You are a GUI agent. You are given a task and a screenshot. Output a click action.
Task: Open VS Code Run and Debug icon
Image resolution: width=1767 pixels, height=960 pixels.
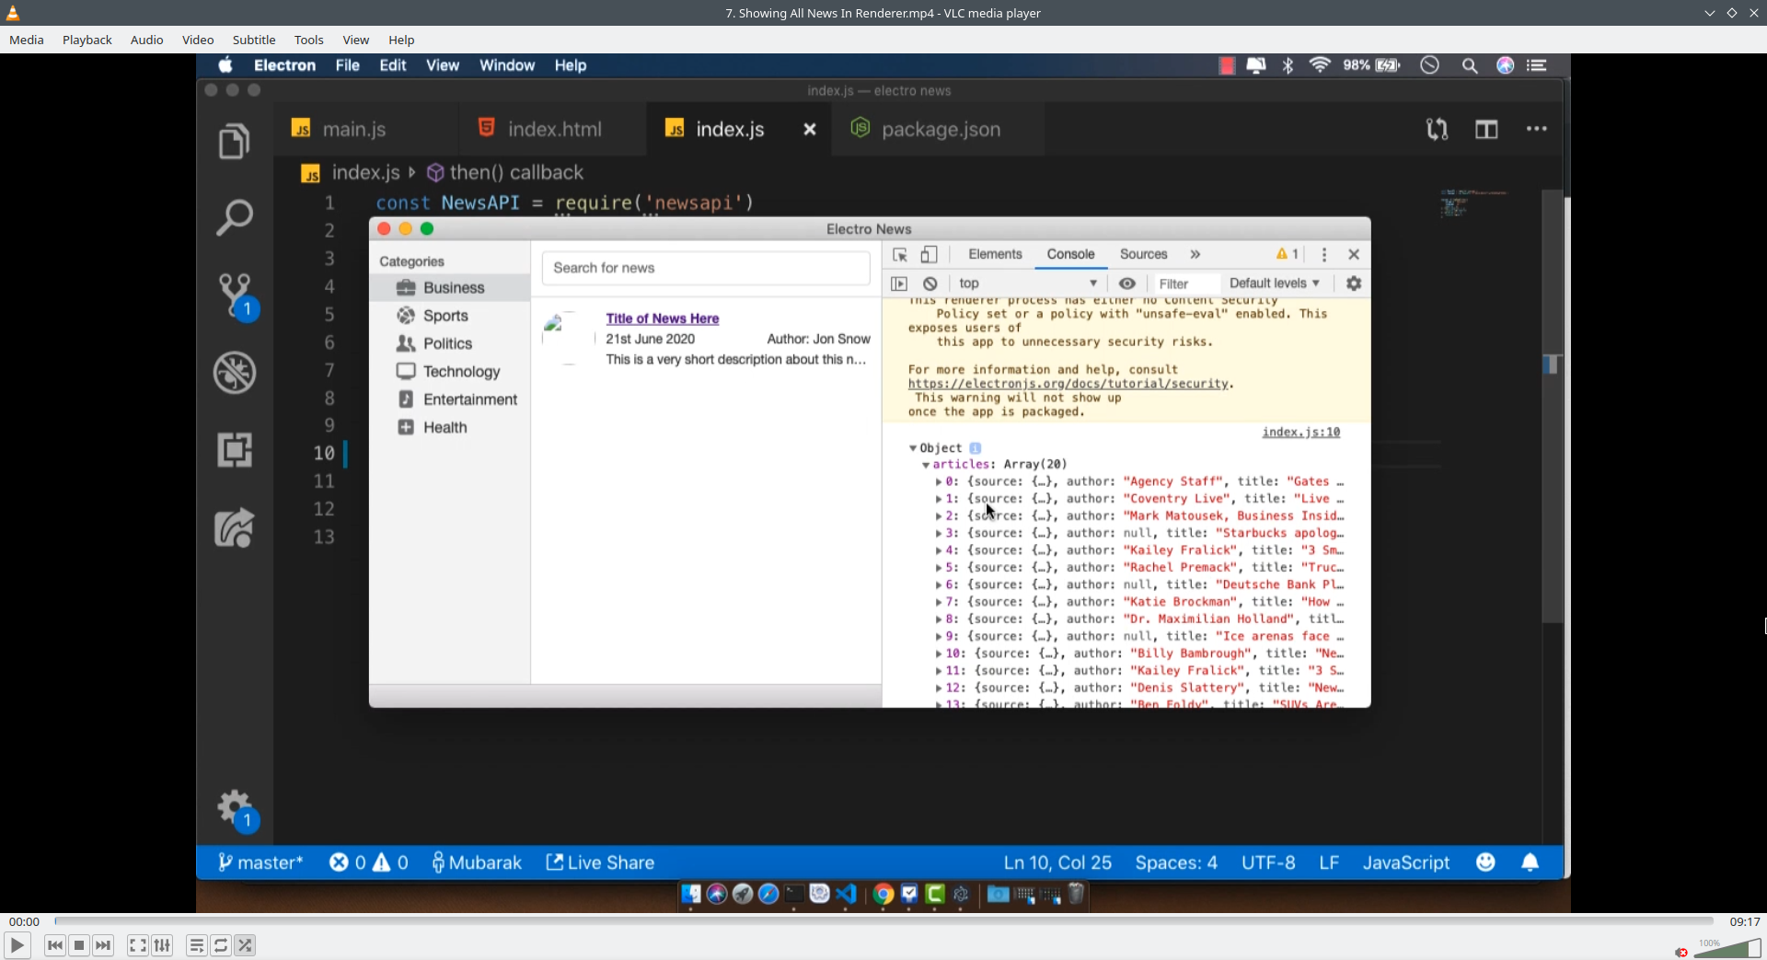click(x=235, y=373)
